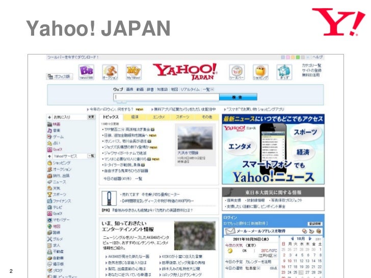Select the エンタメ news tab
The width and height of the screenshot is (371, 278).
158,117
